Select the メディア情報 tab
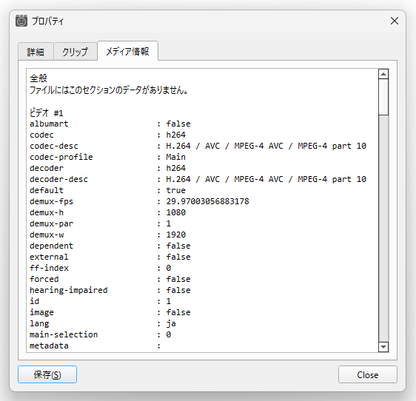Image resolution: width=416 pixels, height=401 pixels. (127, 51)
